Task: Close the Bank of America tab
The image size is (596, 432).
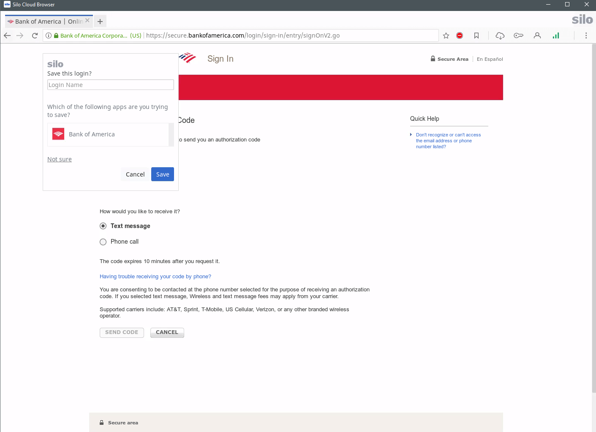Action: point(87,20)
